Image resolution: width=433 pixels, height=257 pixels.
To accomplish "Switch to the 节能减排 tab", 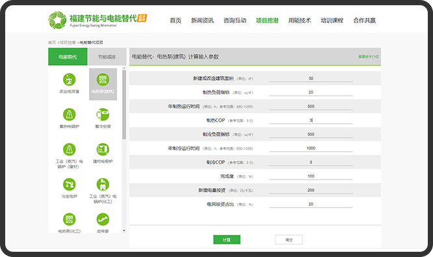I will pos(107,57).
